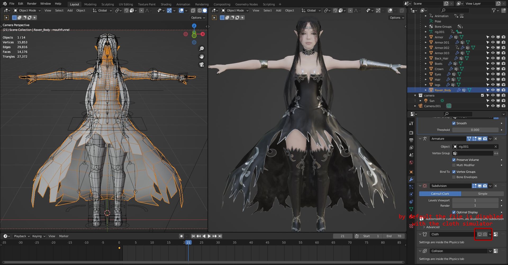This screenshot has height=265, width=508.
Task: Open the Object Constraints properties tab
Action: pyautogui.click(x=411, y=201)
